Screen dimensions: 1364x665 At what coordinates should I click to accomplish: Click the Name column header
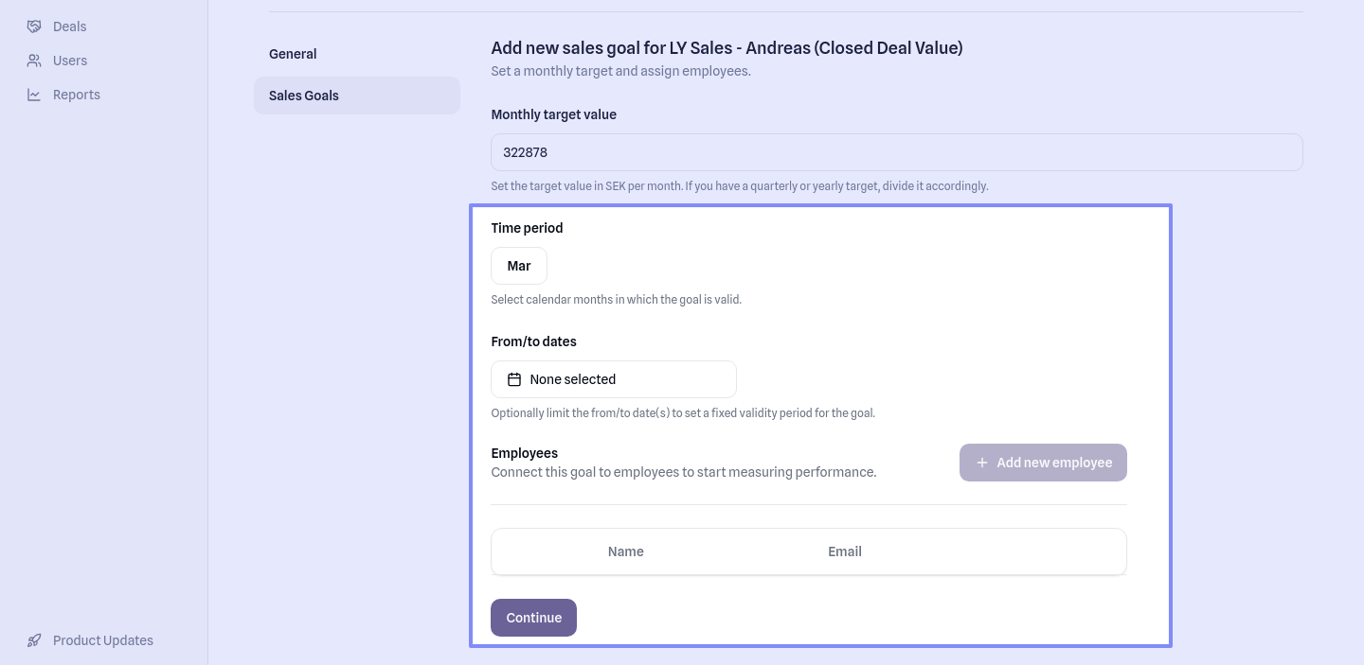pos(626,551)
